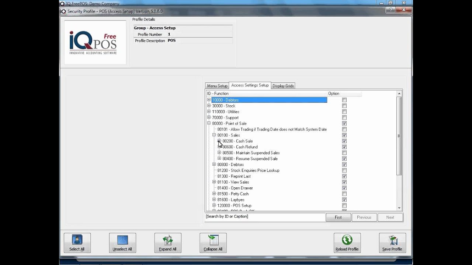
Task: Switch to the Menu Setup tab
Action: point(217,86)
